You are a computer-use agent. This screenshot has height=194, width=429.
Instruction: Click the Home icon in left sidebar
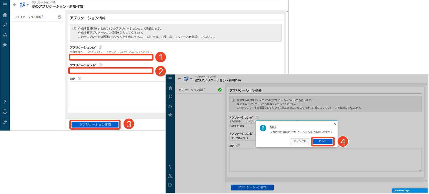click(5, 15)
